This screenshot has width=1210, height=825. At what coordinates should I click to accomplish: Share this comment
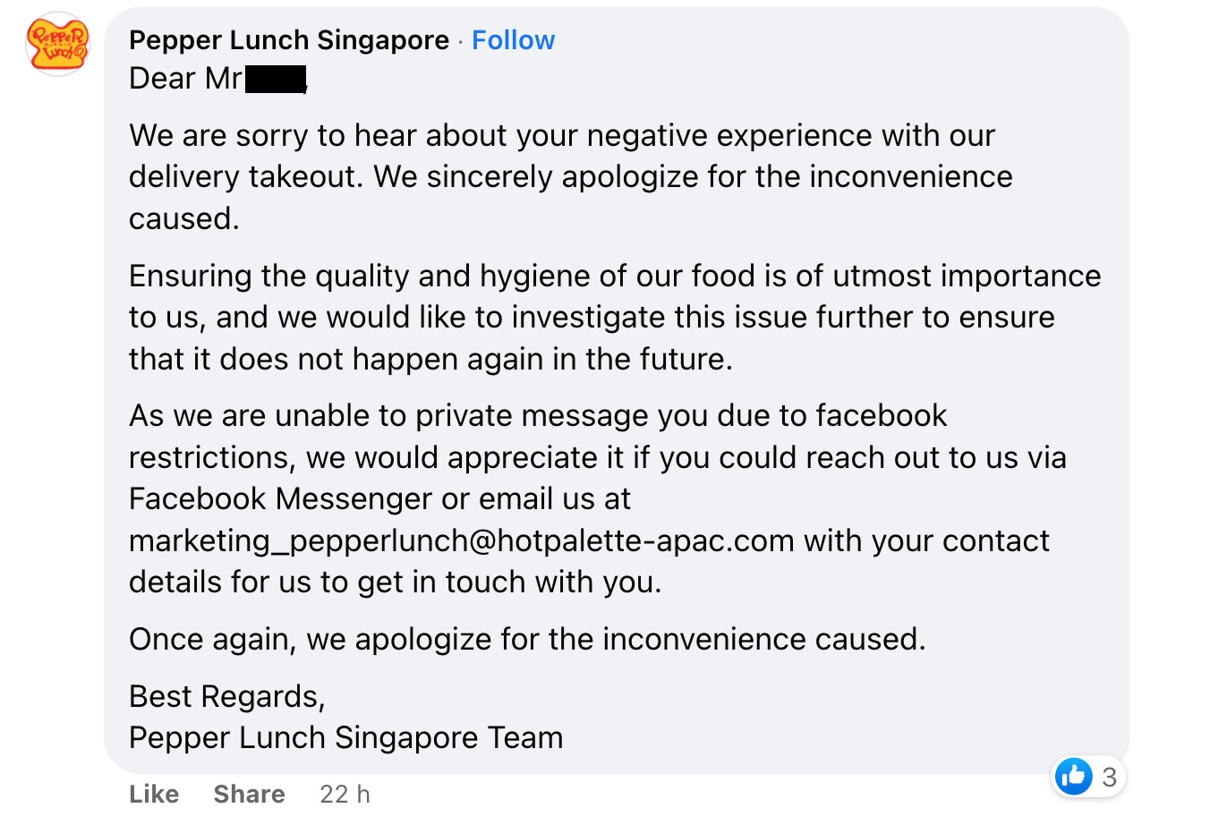[x=249, y=794]
